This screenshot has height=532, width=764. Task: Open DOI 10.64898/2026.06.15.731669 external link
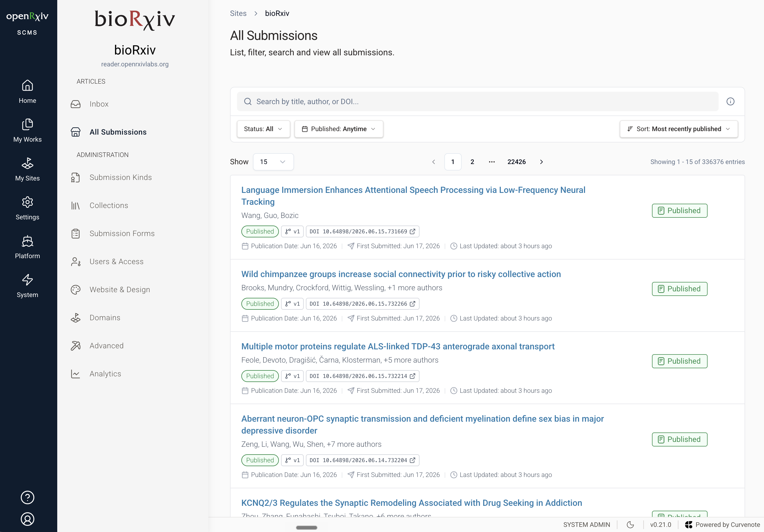[362, 231]
